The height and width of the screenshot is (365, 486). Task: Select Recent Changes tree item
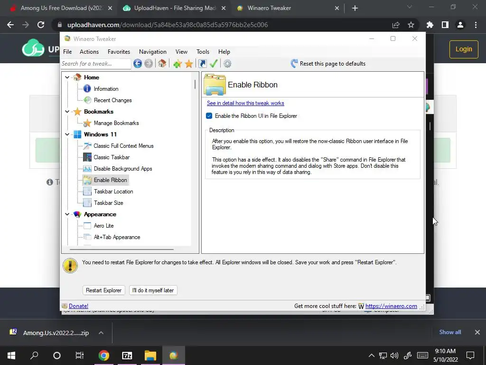(x=113, y=100)
